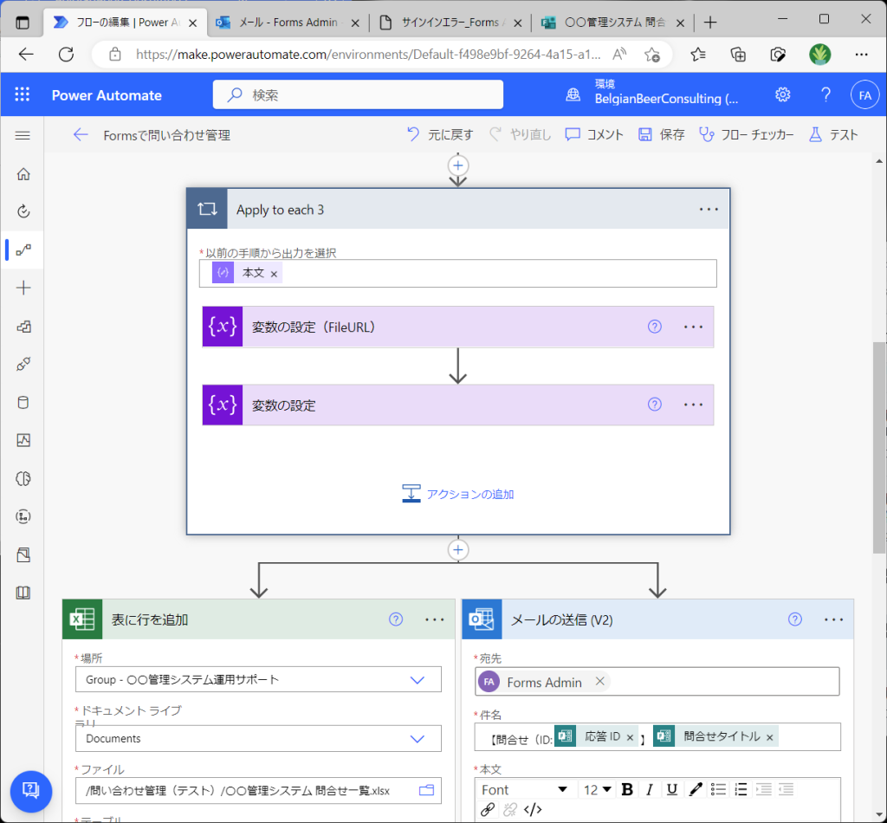Click help icon on 表に行を追加 action

pyautogui.click(x=396, y=619)
